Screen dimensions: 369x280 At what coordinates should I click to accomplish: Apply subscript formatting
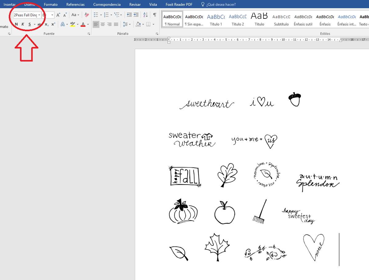[46, 24]
